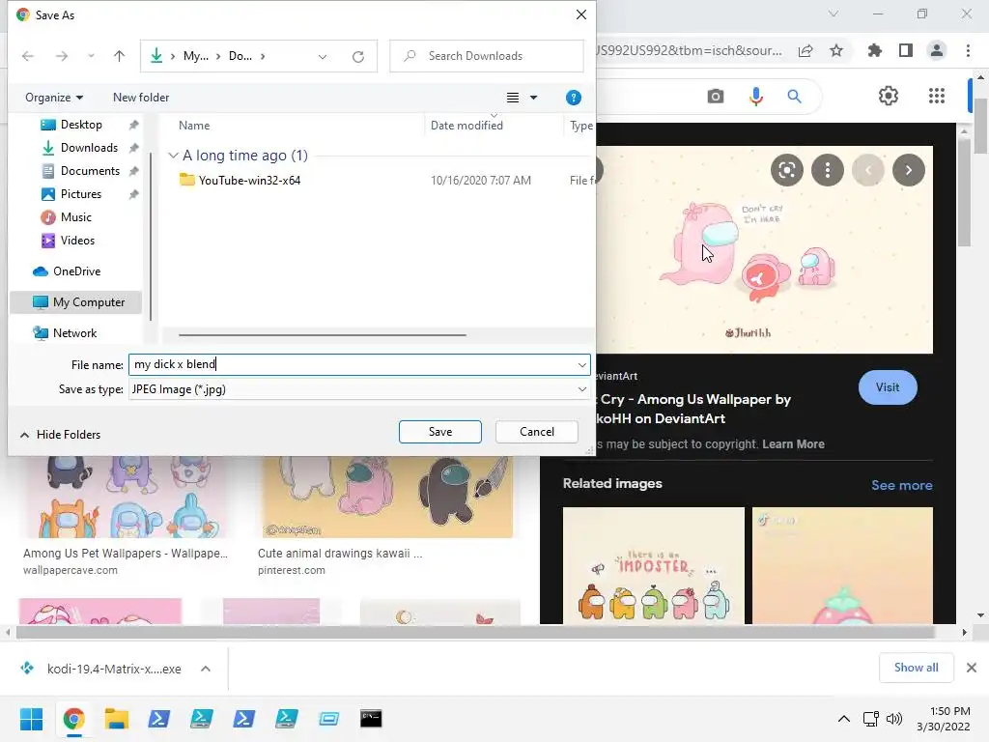Select Videos in navigation pane

(x=77, y=241)
